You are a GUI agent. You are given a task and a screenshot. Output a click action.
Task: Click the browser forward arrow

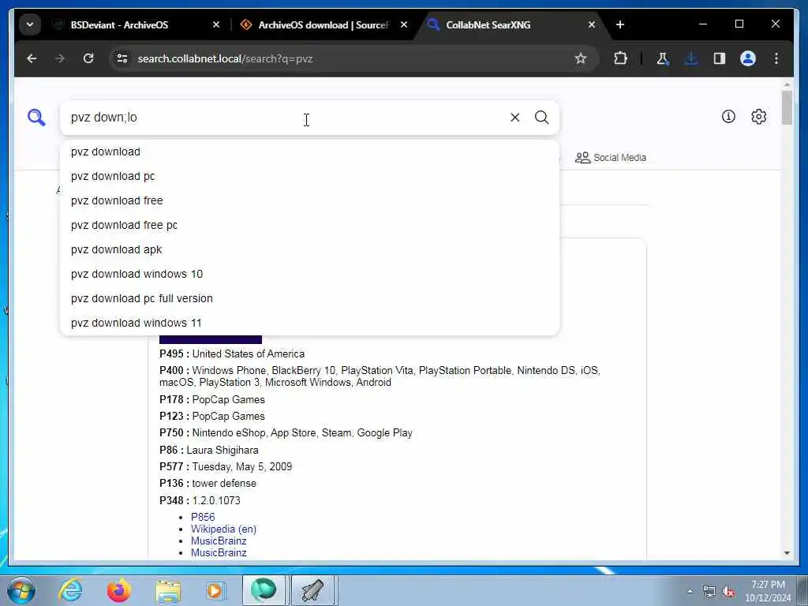coord(60,58)
